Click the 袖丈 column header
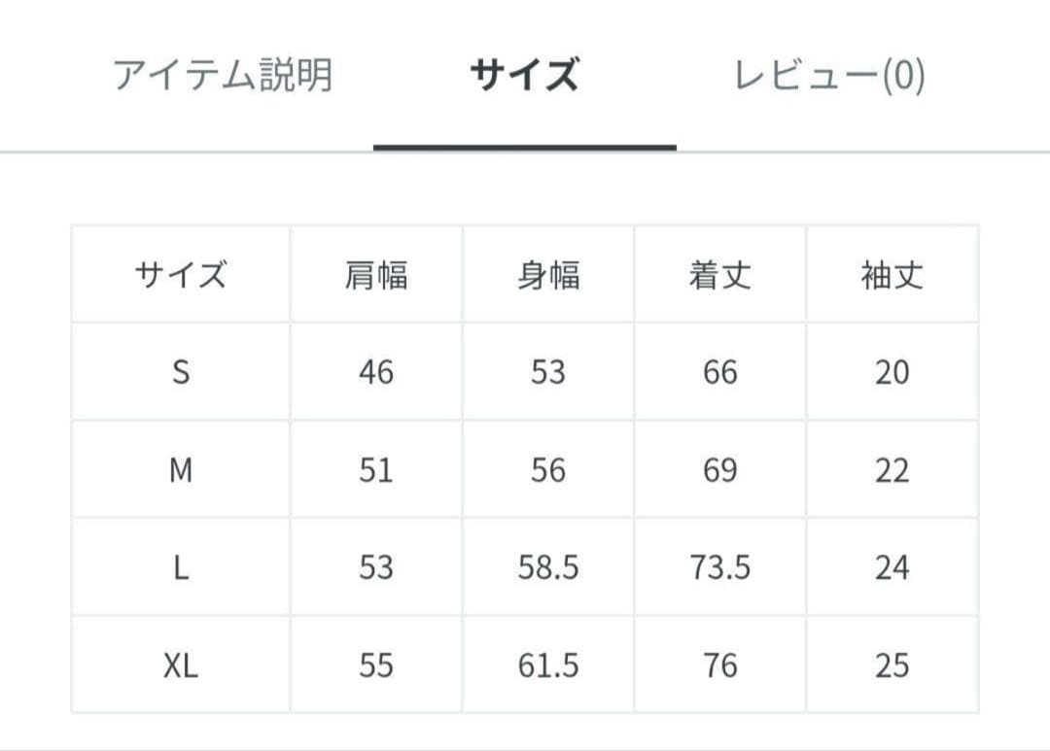 pos(892,276)
